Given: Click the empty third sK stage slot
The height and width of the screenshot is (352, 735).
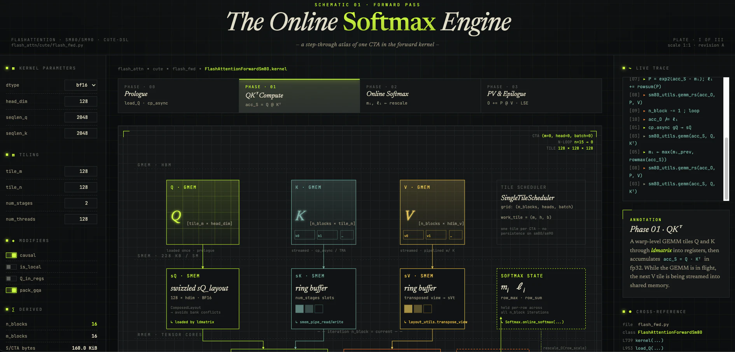Looking at the screenshot, I should point(319,309).
